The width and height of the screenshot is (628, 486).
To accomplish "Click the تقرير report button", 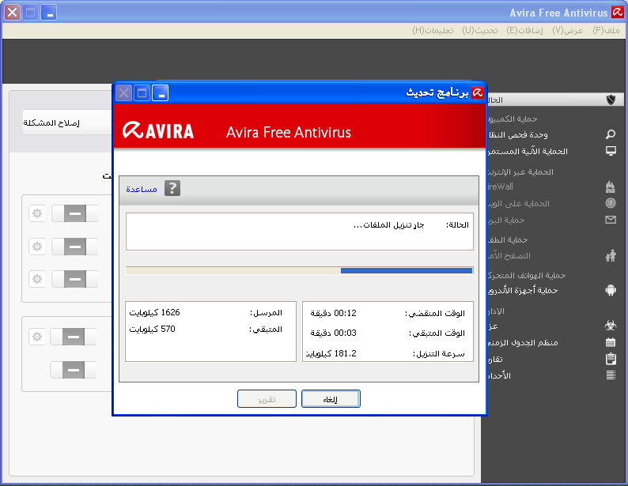I will click(267, 399).
